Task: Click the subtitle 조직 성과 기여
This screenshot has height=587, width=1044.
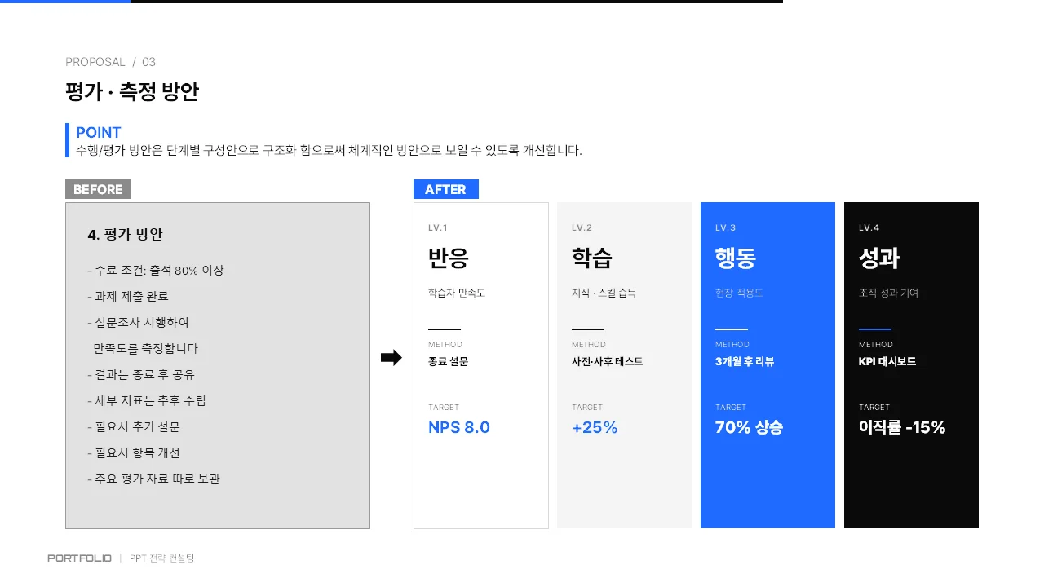Action: 888,293
